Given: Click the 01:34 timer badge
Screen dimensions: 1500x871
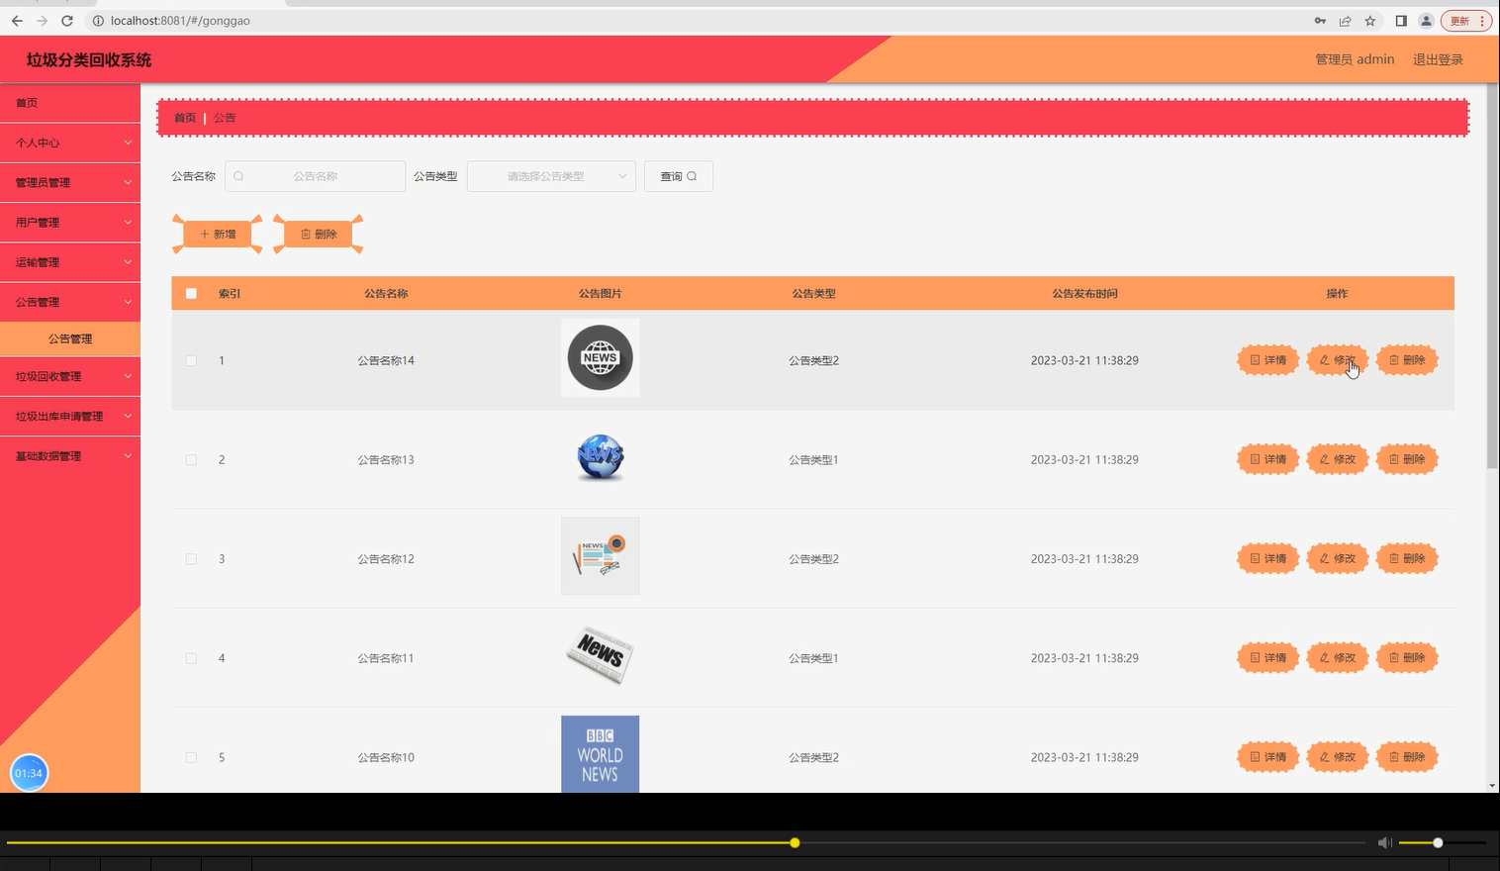Looking at the screenshot, I should 29,773.
